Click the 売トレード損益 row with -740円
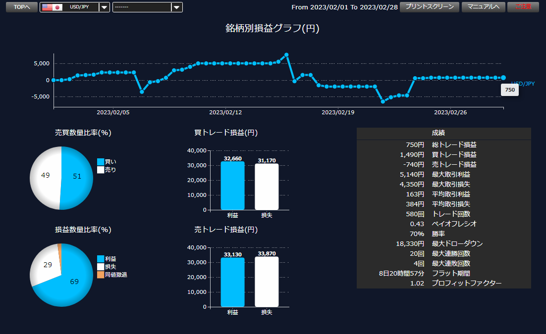This screenshot has height=334, width=546. click(x=443, y=165)
